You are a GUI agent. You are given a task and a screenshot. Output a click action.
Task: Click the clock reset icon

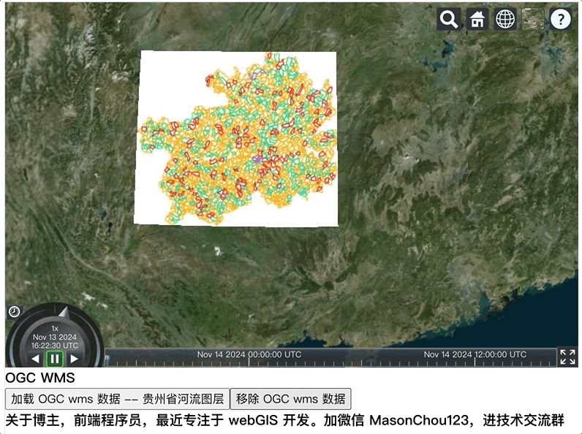click(15, 311)
